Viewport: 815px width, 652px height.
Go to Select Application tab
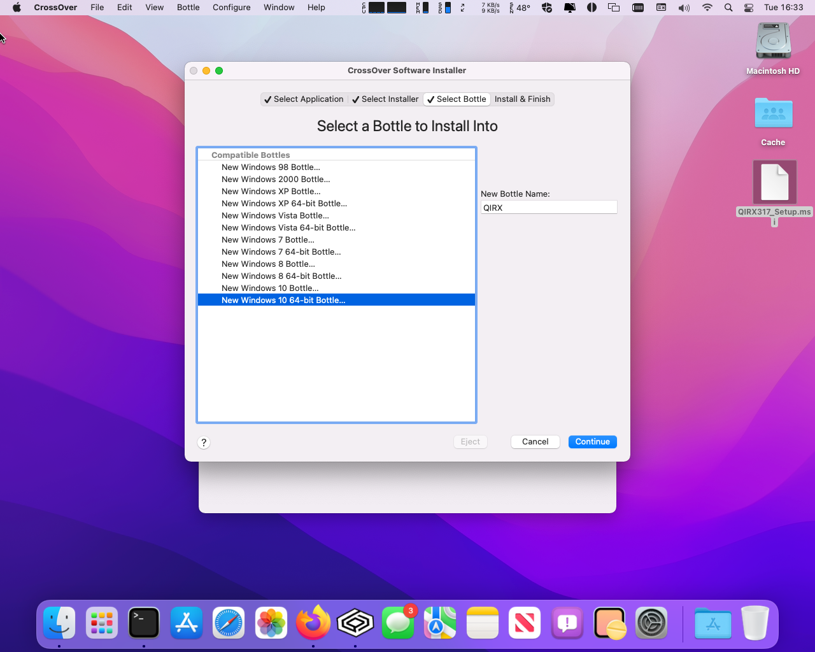pos(304,99)
